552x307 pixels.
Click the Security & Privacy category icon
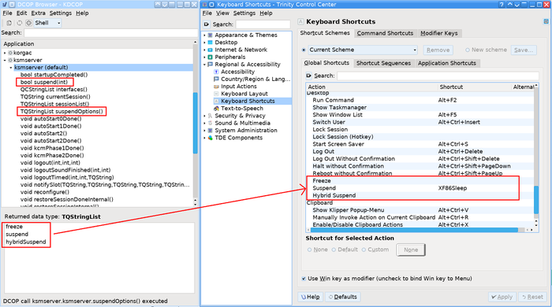(x=211, y=116)
